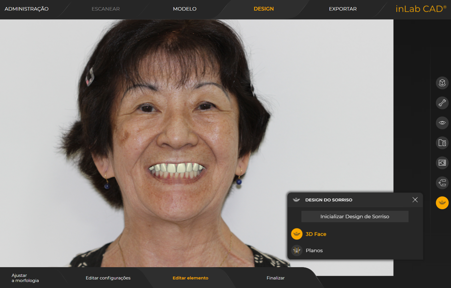The image size is (451, 288).
Task: Click the Finalizar step
Action: tap(276, 278)
